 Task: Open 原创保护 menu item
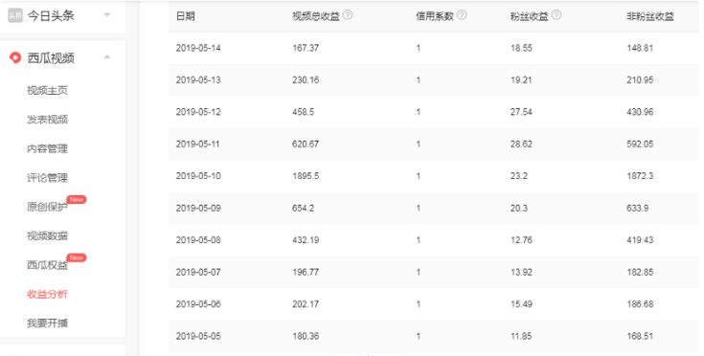coord(47,207)
